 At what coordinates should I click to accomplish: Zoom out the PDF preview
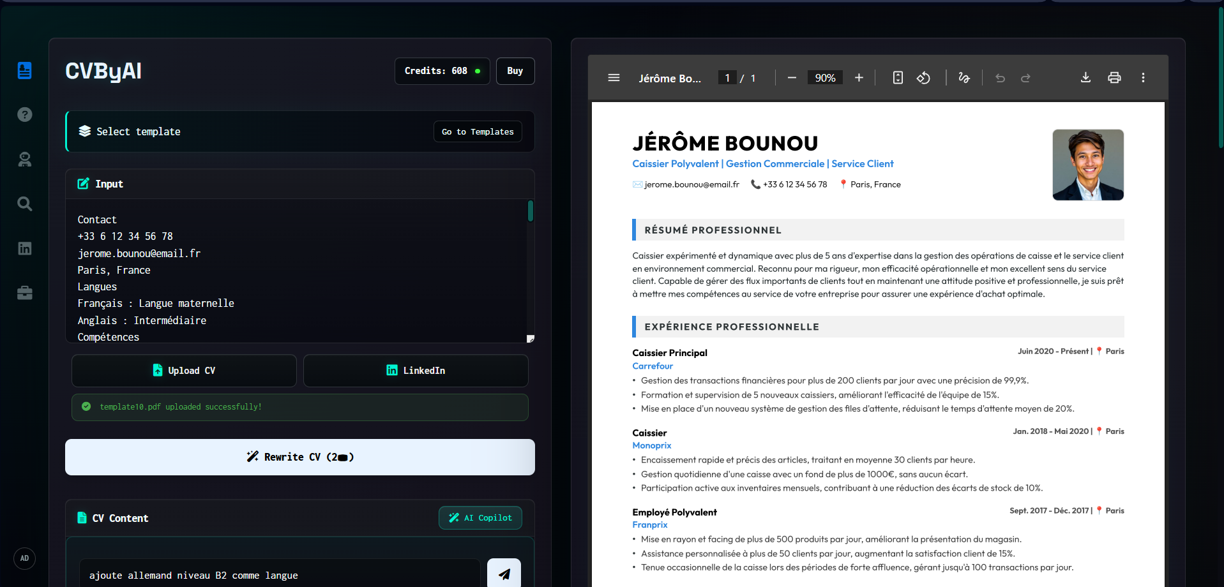[x=792, y=78]
